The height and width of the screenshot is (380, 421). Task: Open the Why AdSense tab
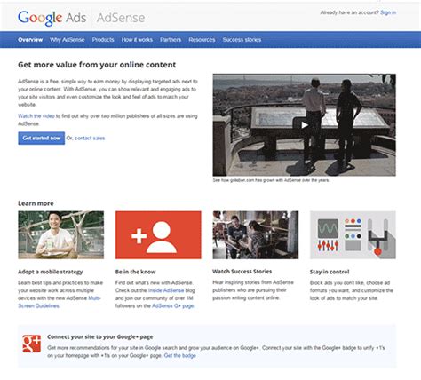(68, 40)
